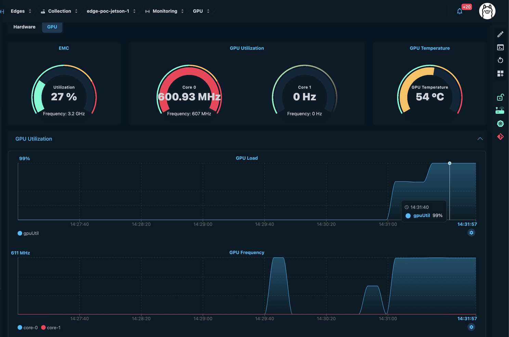Open the notifications bell icon
The width and height of the screenshot is (509, 337).
[459, 11]
